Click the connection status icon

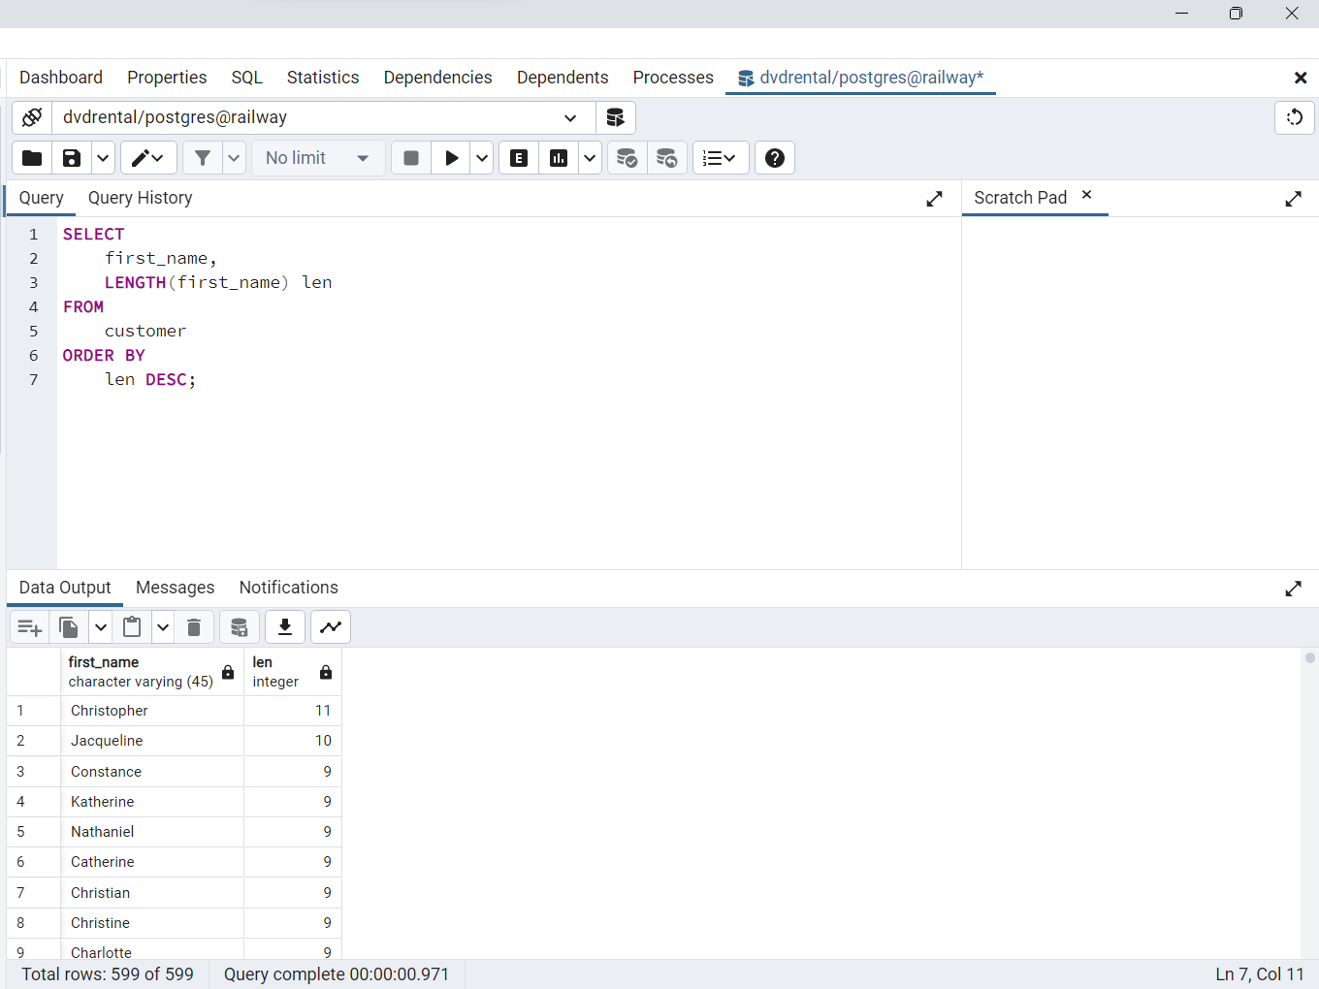[x=32, y=117]
